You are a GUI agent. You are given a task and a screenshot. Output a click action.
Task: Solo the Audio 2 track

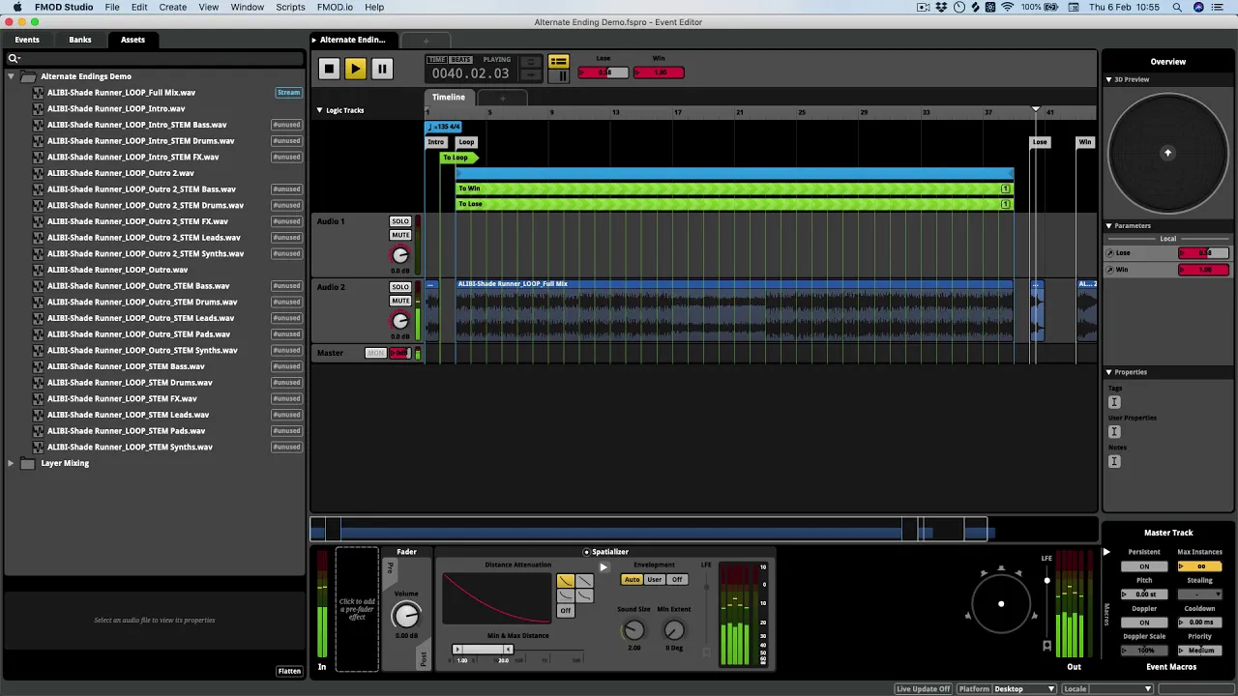point(400,287)
